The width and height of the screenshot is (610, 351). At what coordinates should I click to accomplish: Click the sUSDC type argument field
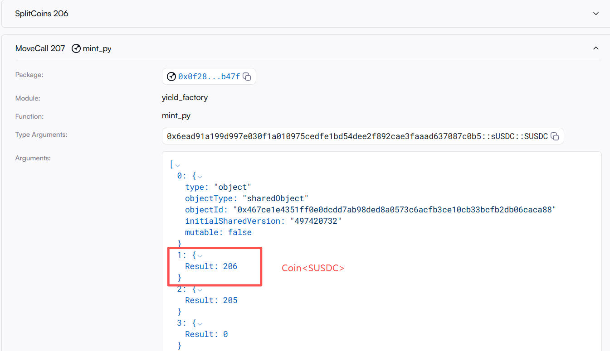357,136
